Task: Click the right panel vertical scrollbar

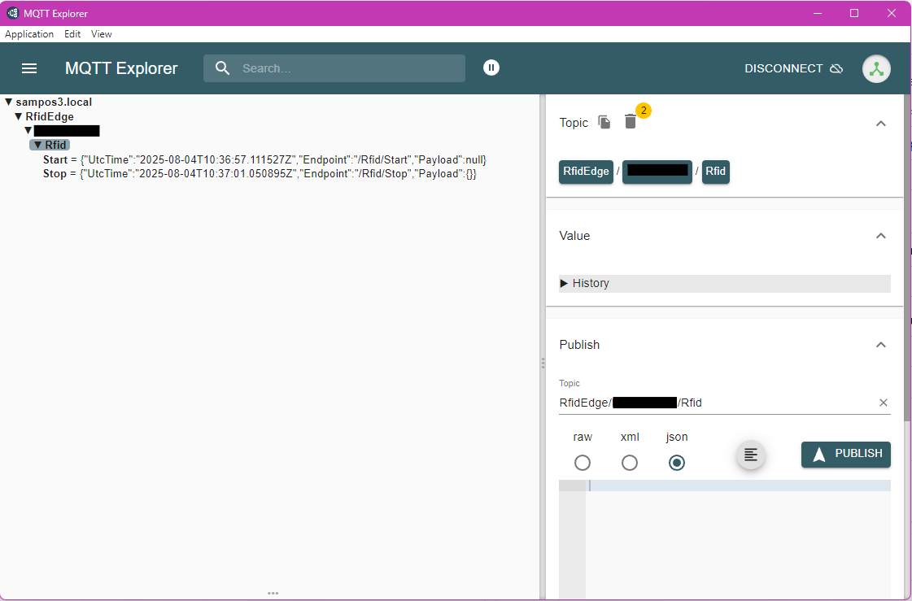Action: 907,258
